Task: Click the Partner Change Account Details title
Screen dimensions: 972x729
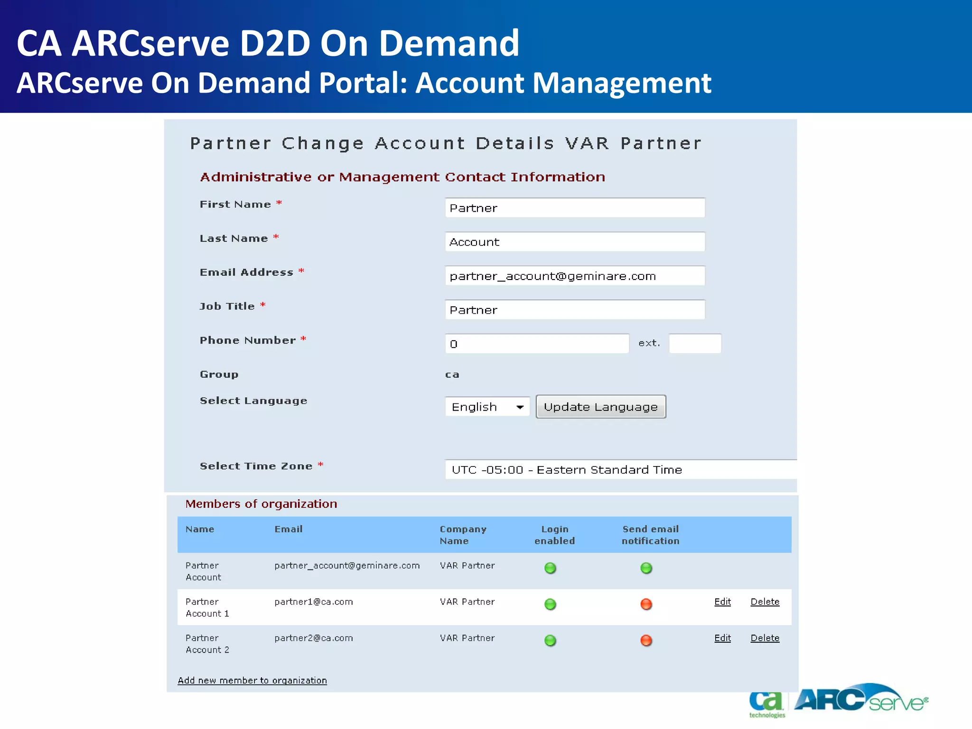Action: click(x=446, y=143)
